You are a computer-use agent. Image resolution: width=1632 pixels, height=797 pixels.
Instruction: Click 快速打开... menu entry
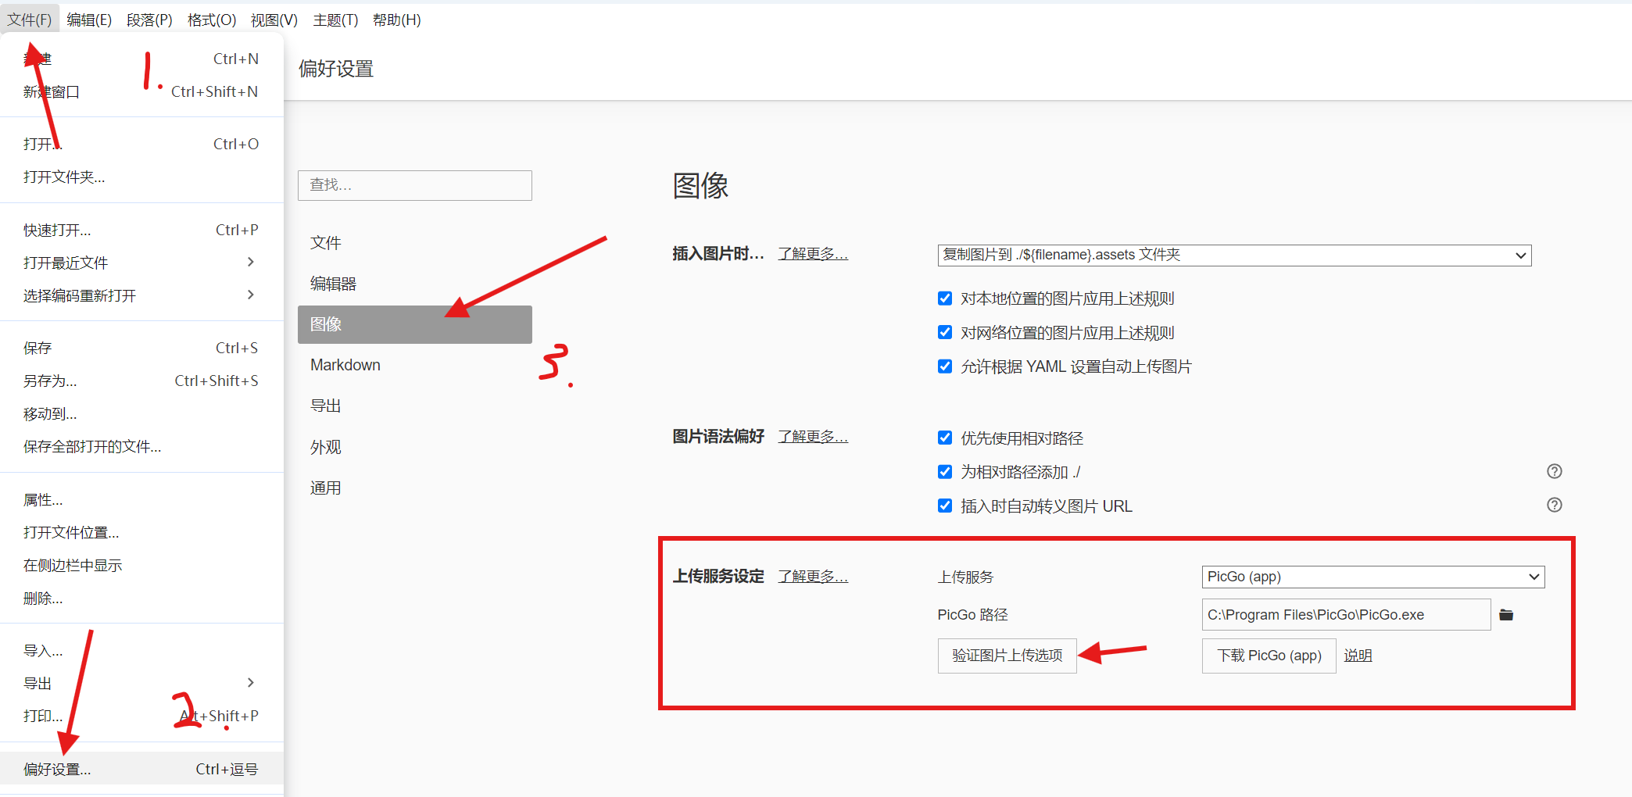141,230
